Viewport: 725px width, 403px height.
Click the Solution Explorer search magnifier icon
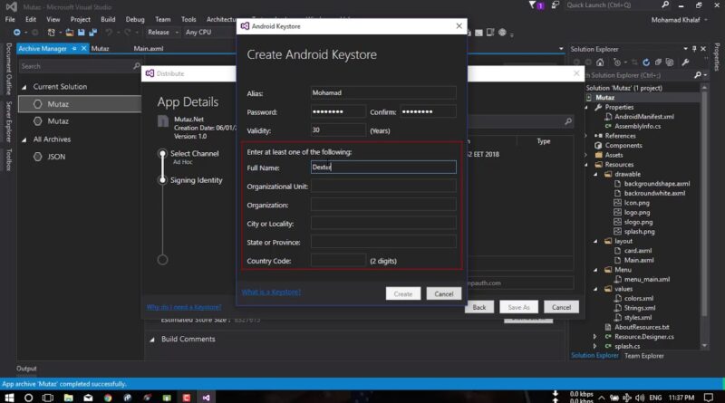coord(697,75)
